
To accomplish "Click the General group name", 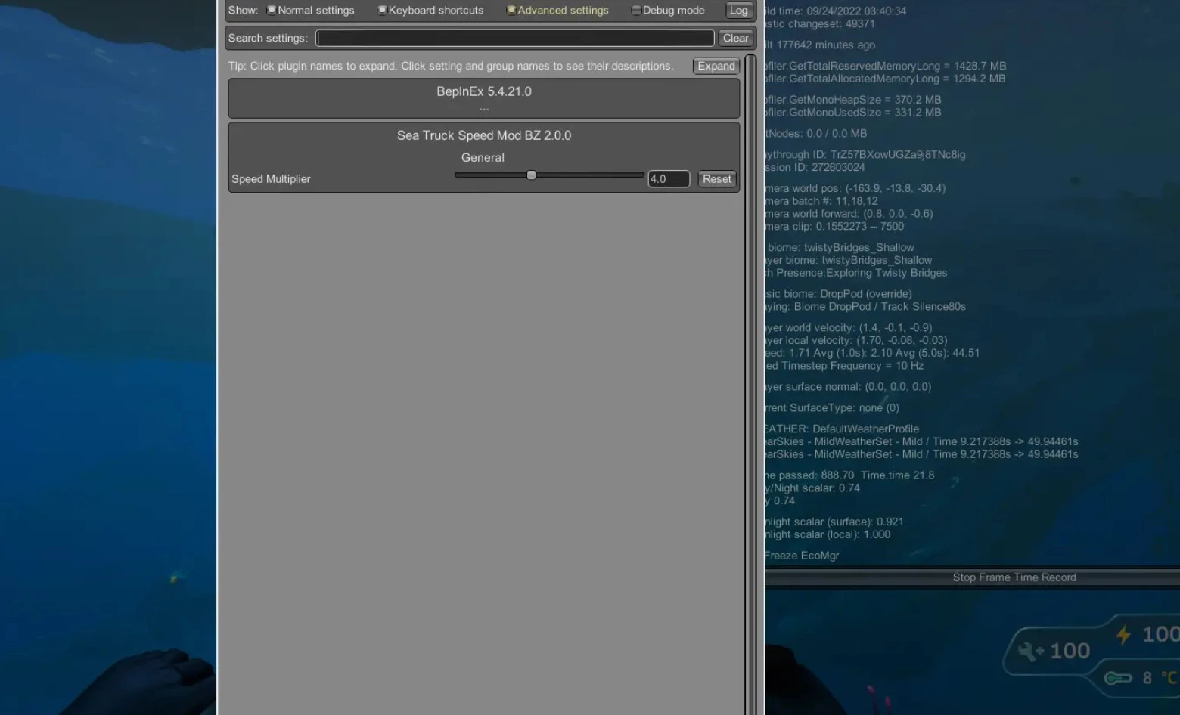I will click(483, 157).
